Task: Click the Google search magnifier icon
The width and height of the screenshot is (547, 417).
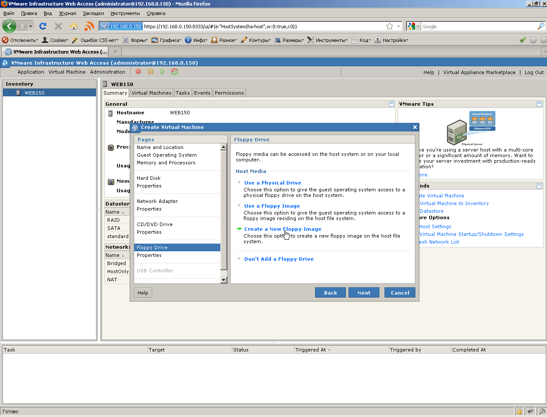Action: [541, 26]
